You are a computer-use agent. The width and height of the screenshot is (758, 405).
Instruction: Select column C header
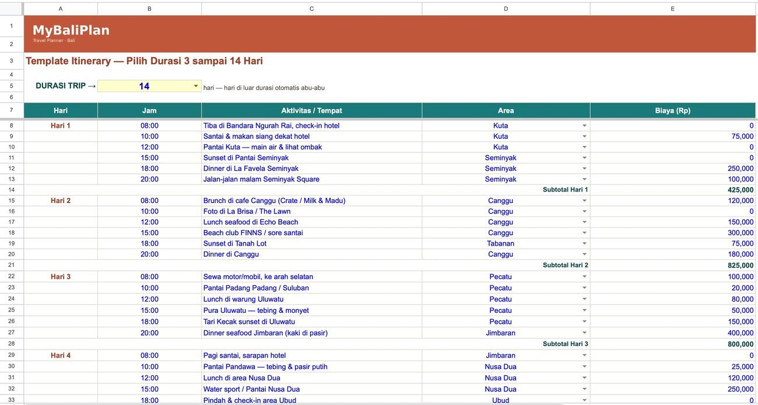tap(311, 9)
